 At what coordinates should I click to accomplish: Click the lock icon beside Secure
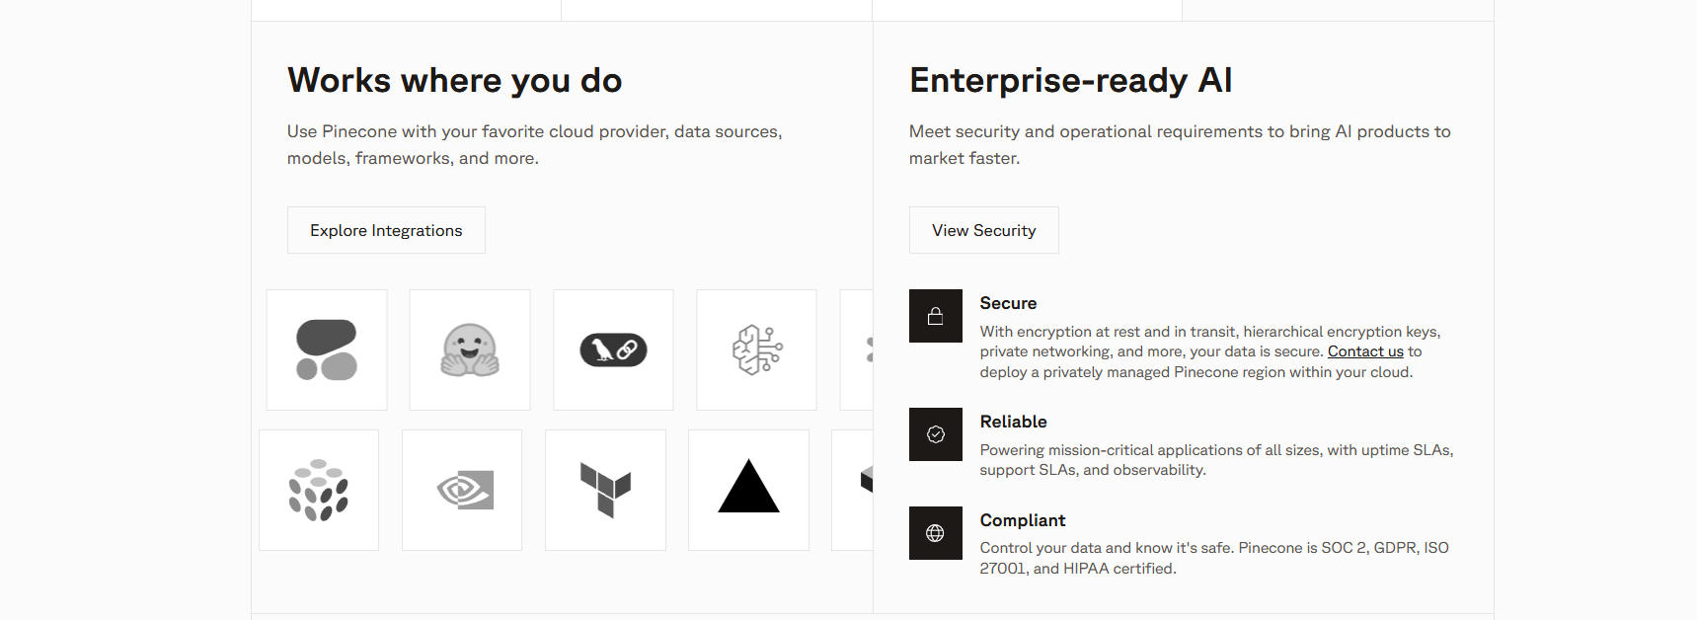point(935,316)
